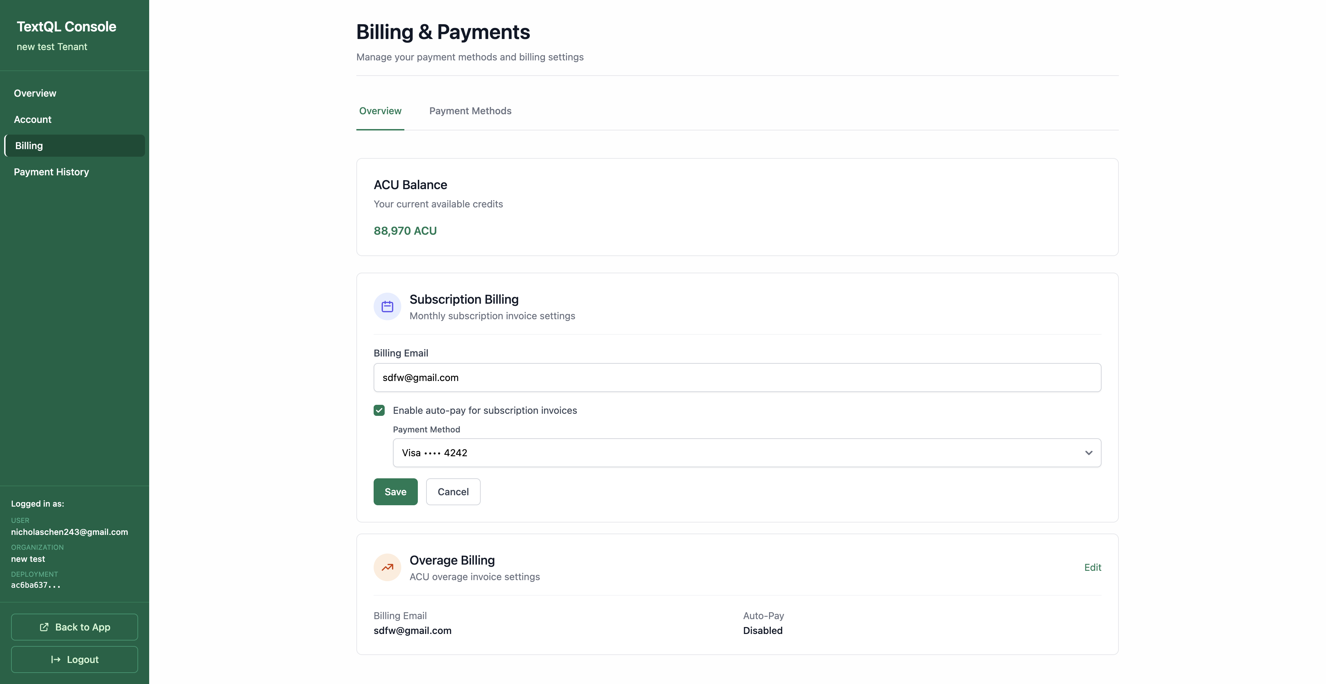This screenshot has width=1326, height=684.
Task: Navigate to Account in the sidebar
Action: tap(32, 119)
